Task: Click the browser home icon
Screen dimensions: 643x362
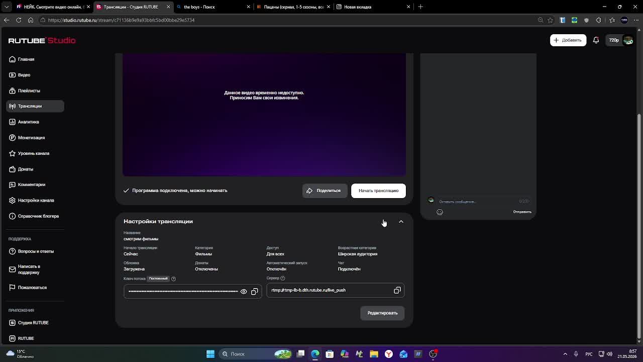Action: pyautogui.click(x=31, y=20)
